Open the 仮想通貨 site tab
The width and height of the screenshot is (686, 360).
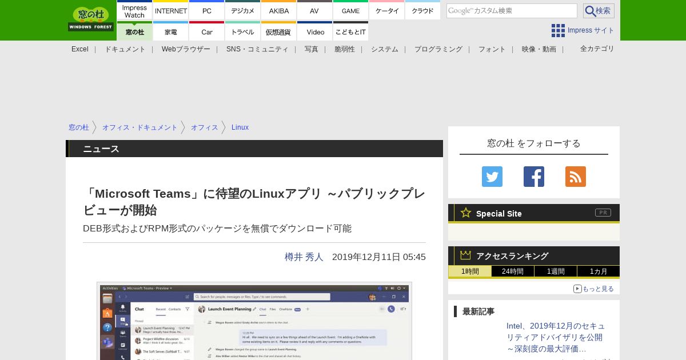pyautogui.click(x=278, y=31)
